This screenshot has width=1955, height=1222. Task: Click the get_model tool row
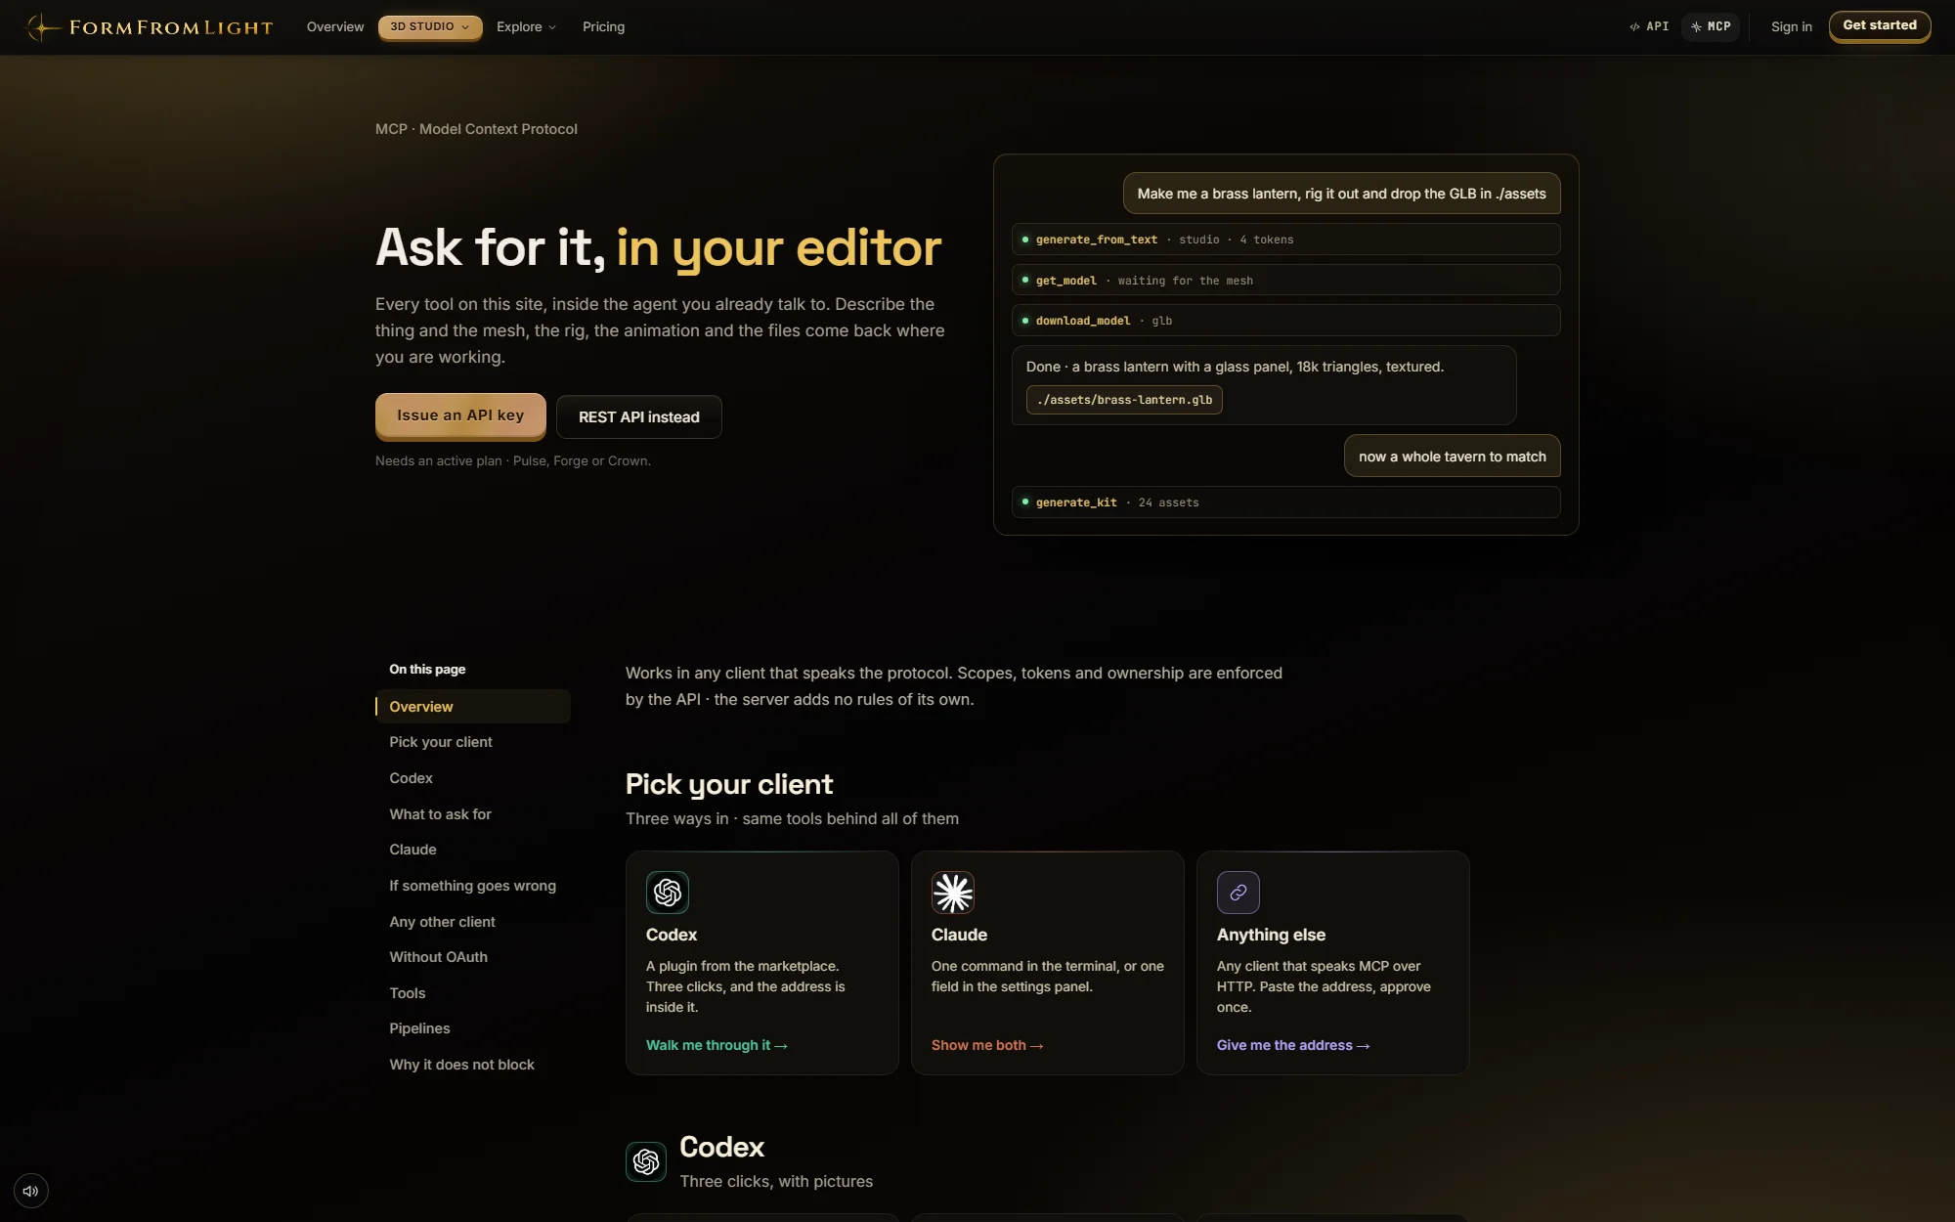1285,281
